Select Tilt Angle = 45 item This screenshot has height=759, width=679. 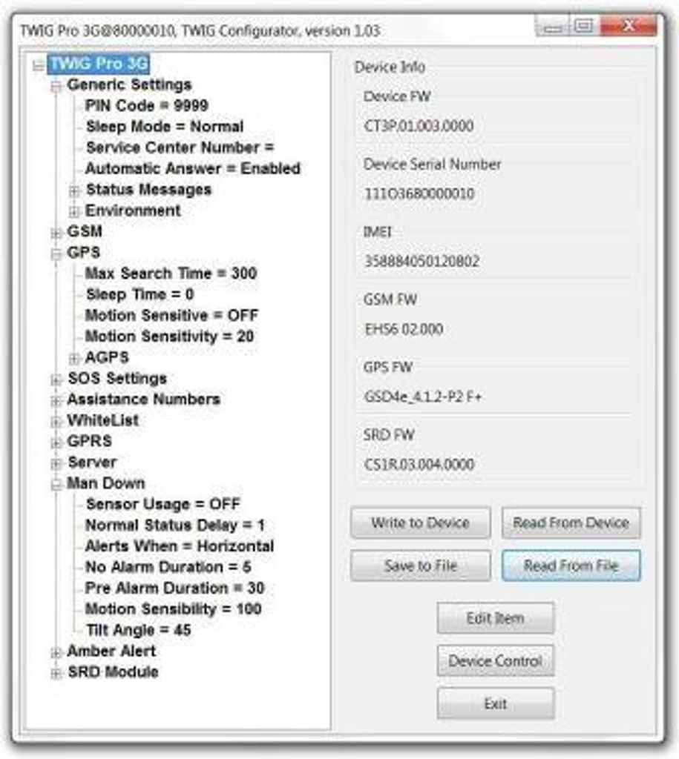pyautogui.click(x=138, y=630)
